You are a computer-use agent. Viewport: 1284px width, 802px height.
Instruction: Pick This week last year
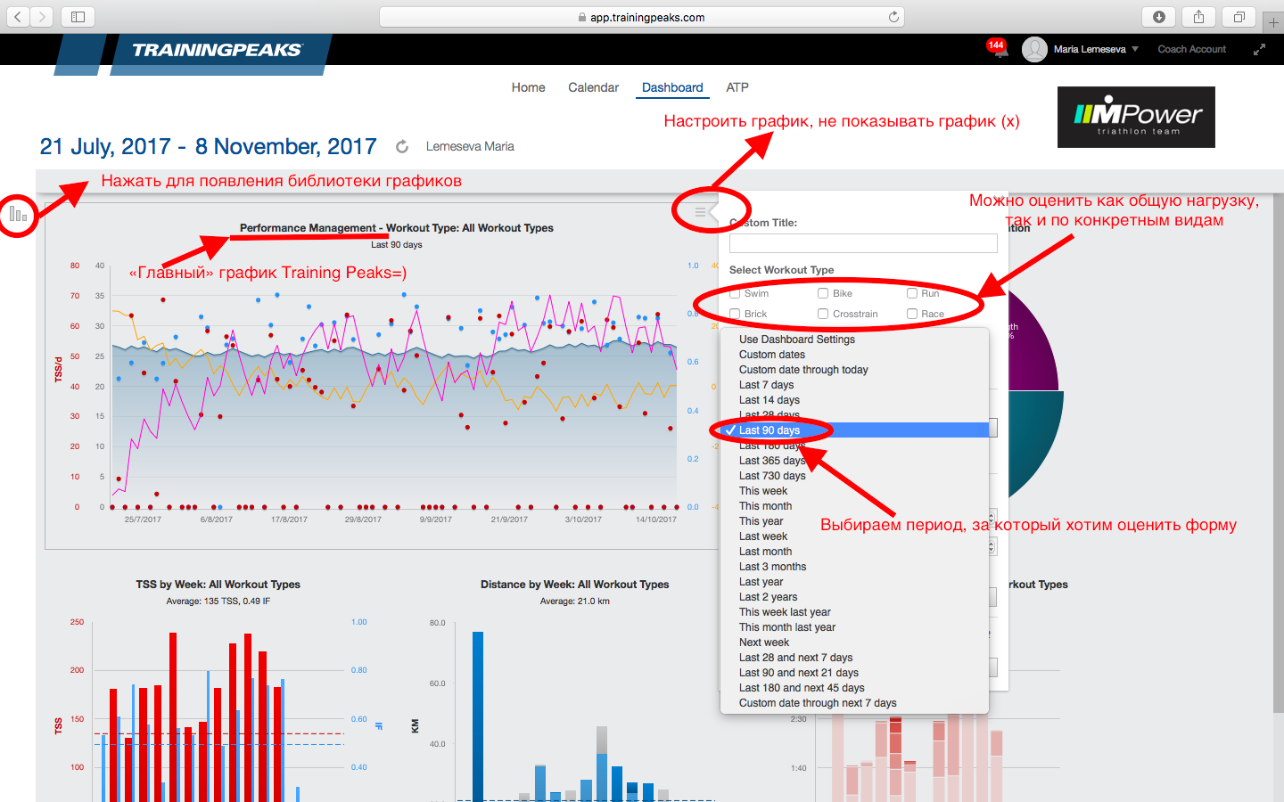[x=854, y=612]
